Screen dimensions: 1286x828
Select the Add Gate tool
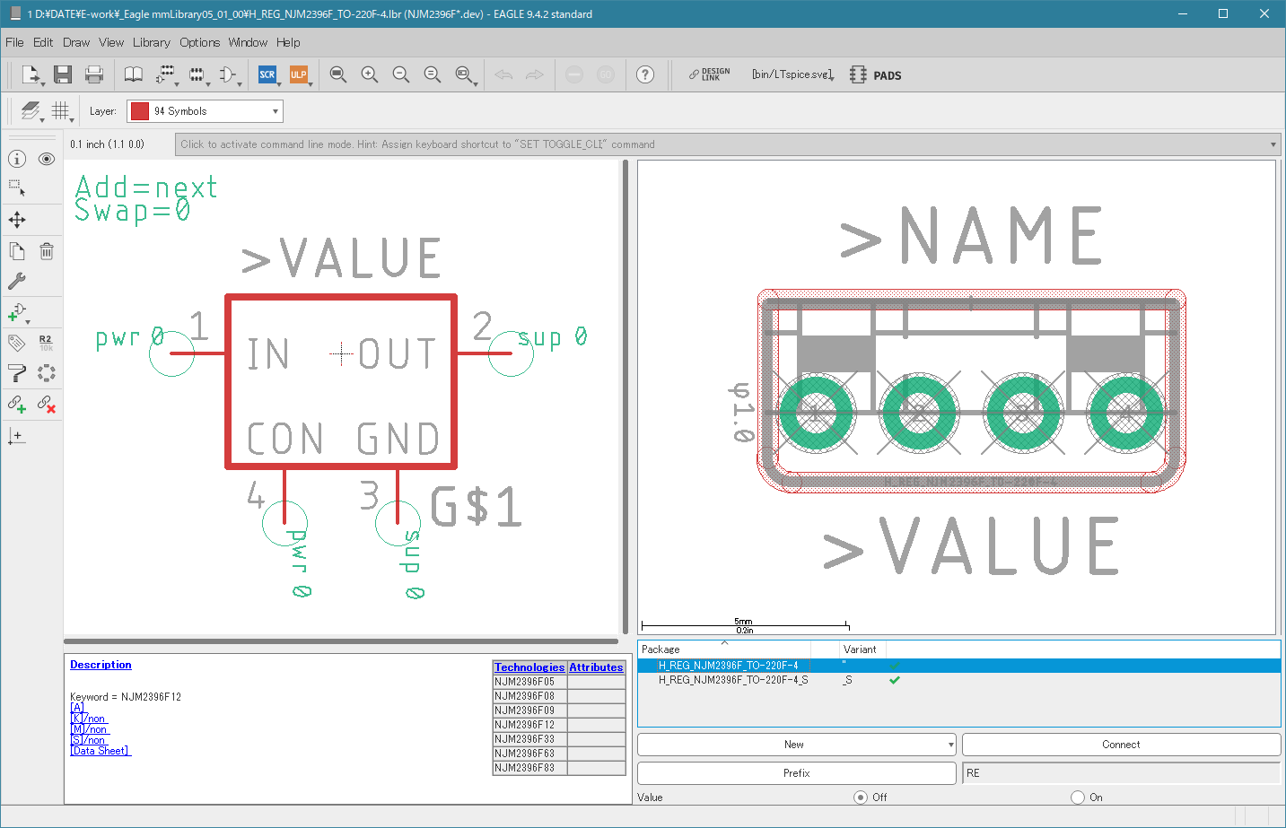(18, 313)
